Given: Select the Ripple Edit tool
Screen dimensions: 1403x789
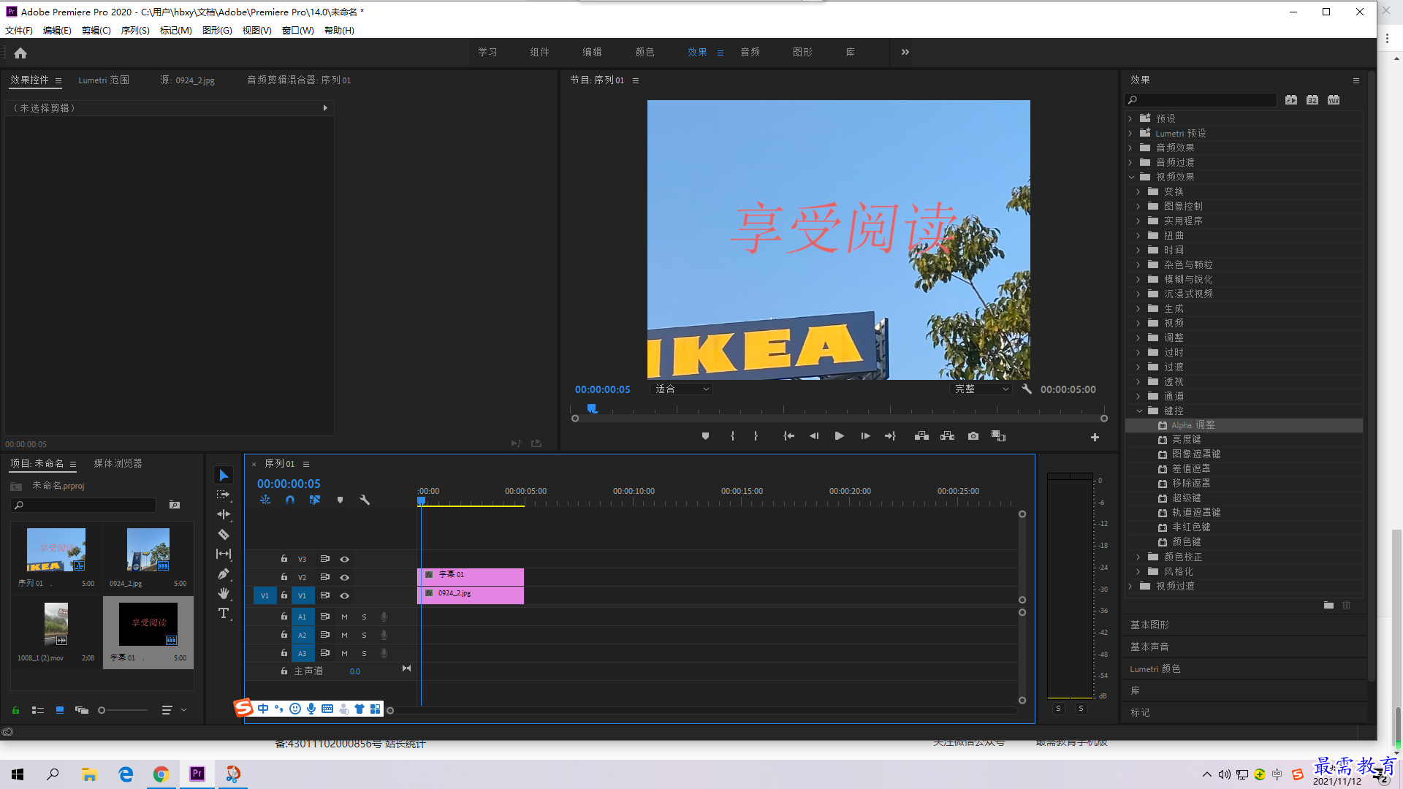Looking at the screenshot, I should coord(224,514).
